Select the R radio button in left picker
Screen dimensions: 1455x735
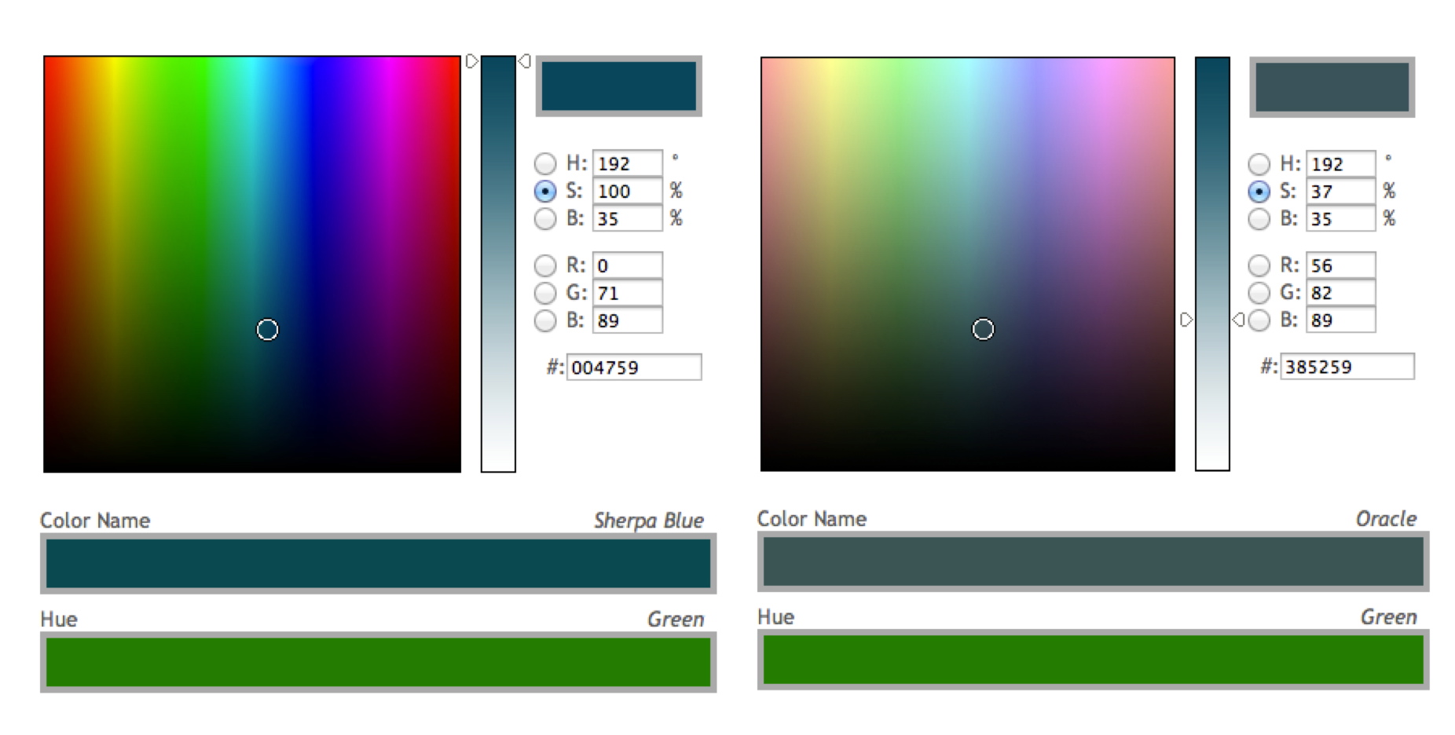click(x=544, y=265)
